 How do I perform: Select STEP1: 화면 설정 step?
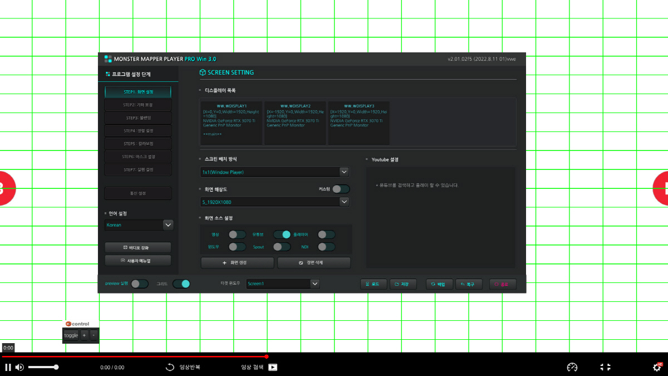pos(138,91)
